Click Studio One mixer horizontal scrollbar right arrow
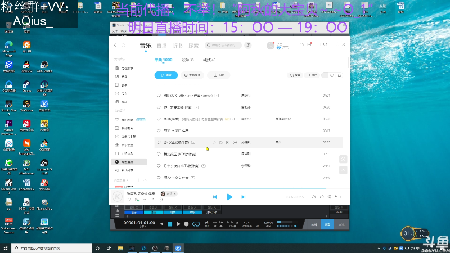The height and width of the screenshot is (253, 450). tap(327, 216)
